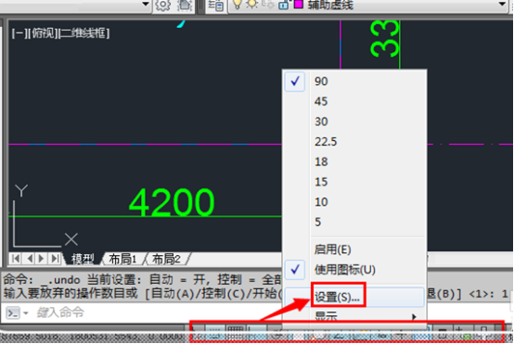Click the magenta layer color swatch

pyautogui.click(x=299, y=4)
